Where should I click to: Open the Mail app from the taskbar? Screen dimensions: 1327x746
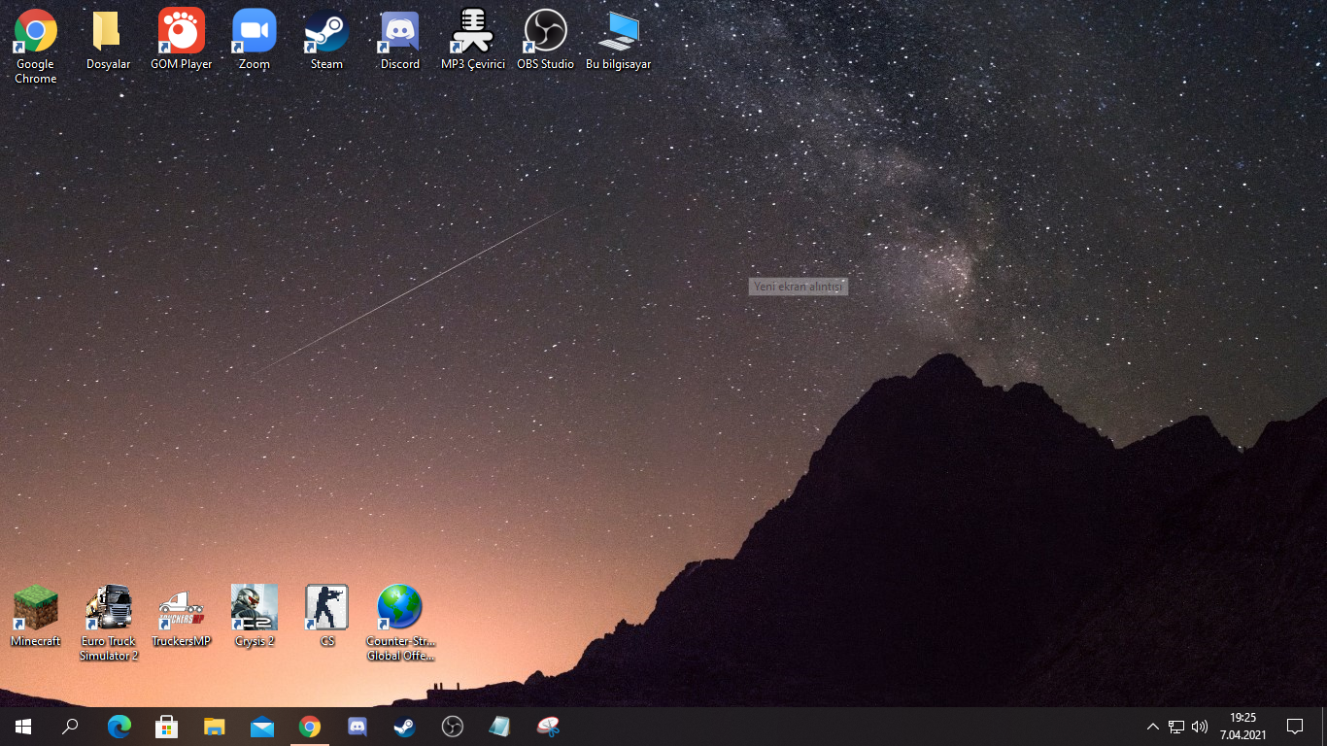tap(261, 727)
